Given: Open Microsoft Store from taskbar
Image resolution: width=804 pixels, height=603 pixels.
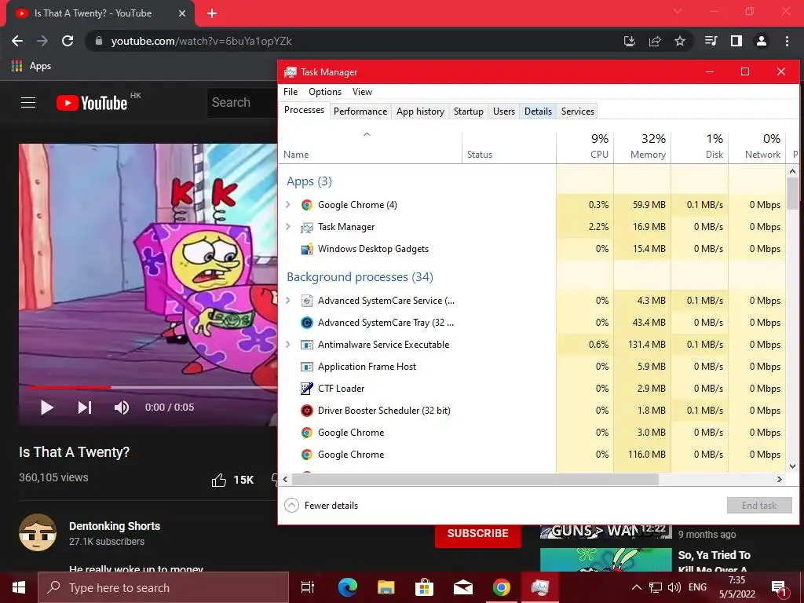Looking at the screenshot, I should (x=425, y=587).
